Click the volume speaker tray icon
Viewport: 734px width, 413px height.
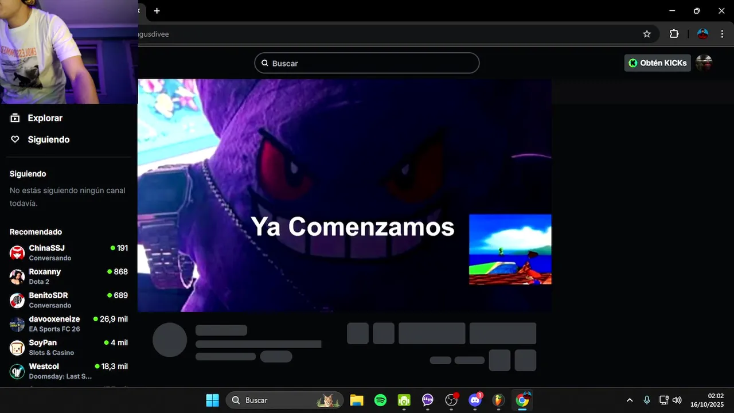pos(677,400)
